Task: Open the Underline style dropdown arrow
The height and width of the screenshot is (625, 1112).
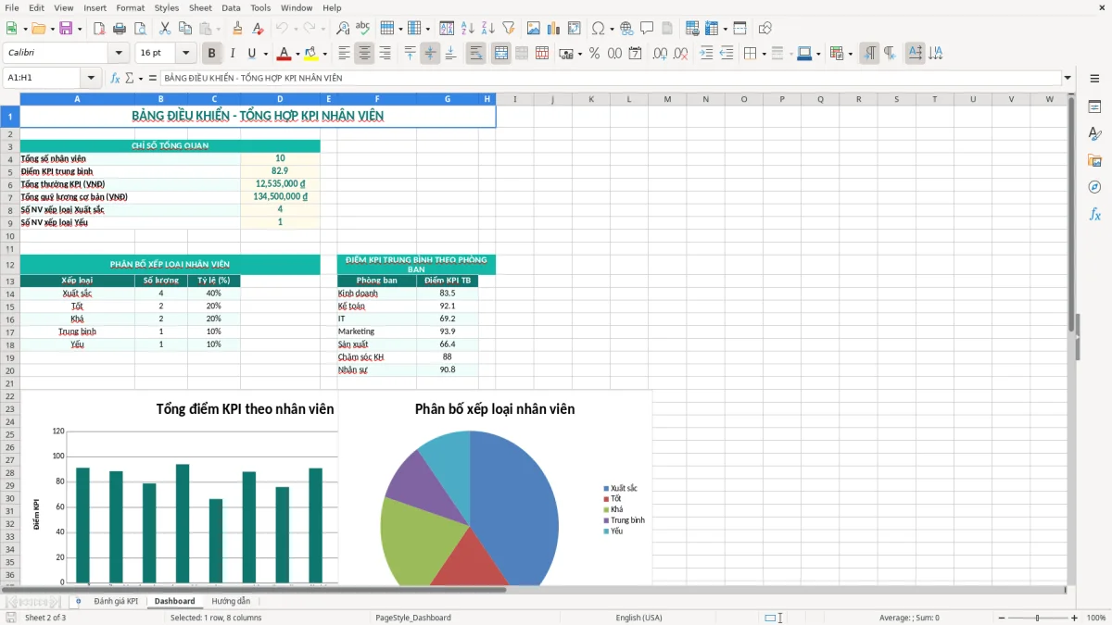Action: [265, 54]
